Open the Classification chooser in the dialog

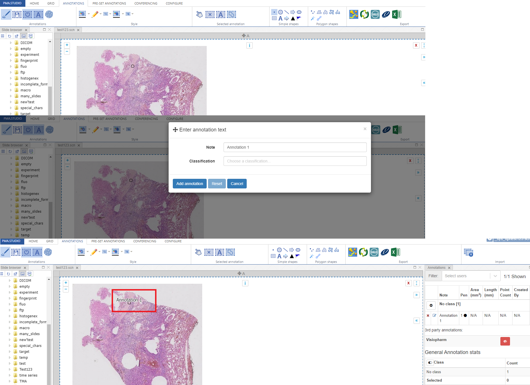pyautogui.click(x=295, y=161)
